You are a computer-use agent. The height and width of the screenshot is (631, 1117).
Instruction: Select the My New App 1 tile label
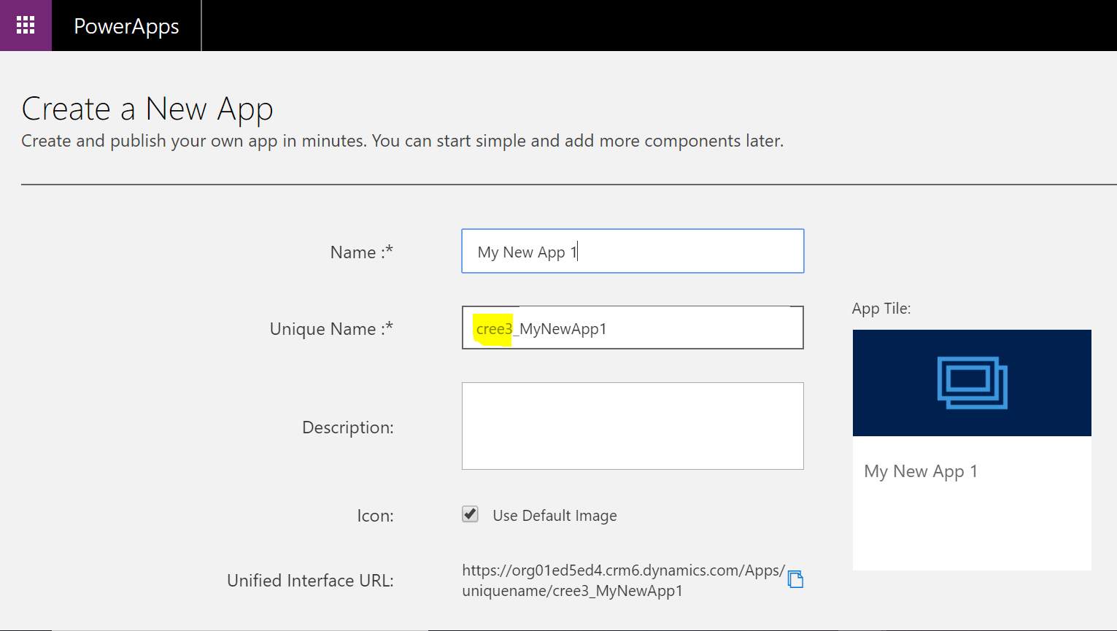pyautogui.click(x=921, y=471)
